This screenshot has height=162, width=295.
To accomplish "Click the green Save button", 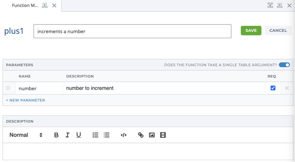I will 251,31.
